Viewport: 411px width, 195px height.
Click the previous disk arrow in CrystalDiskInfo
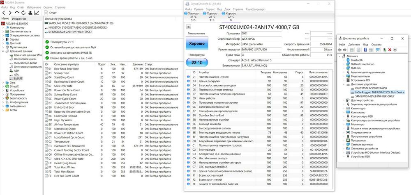(188, 27)
